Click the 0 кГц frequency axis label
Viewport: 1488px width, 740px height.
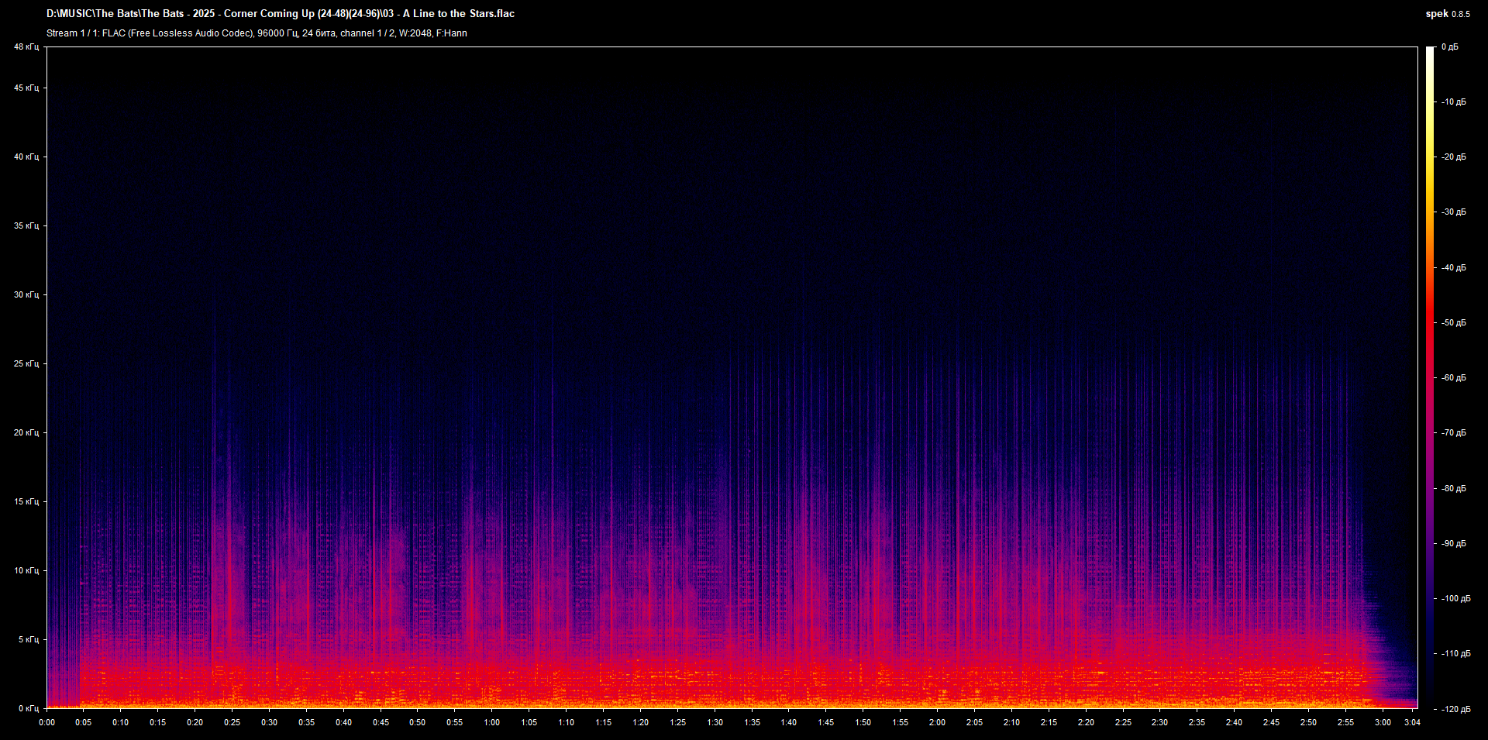point(28,708)
